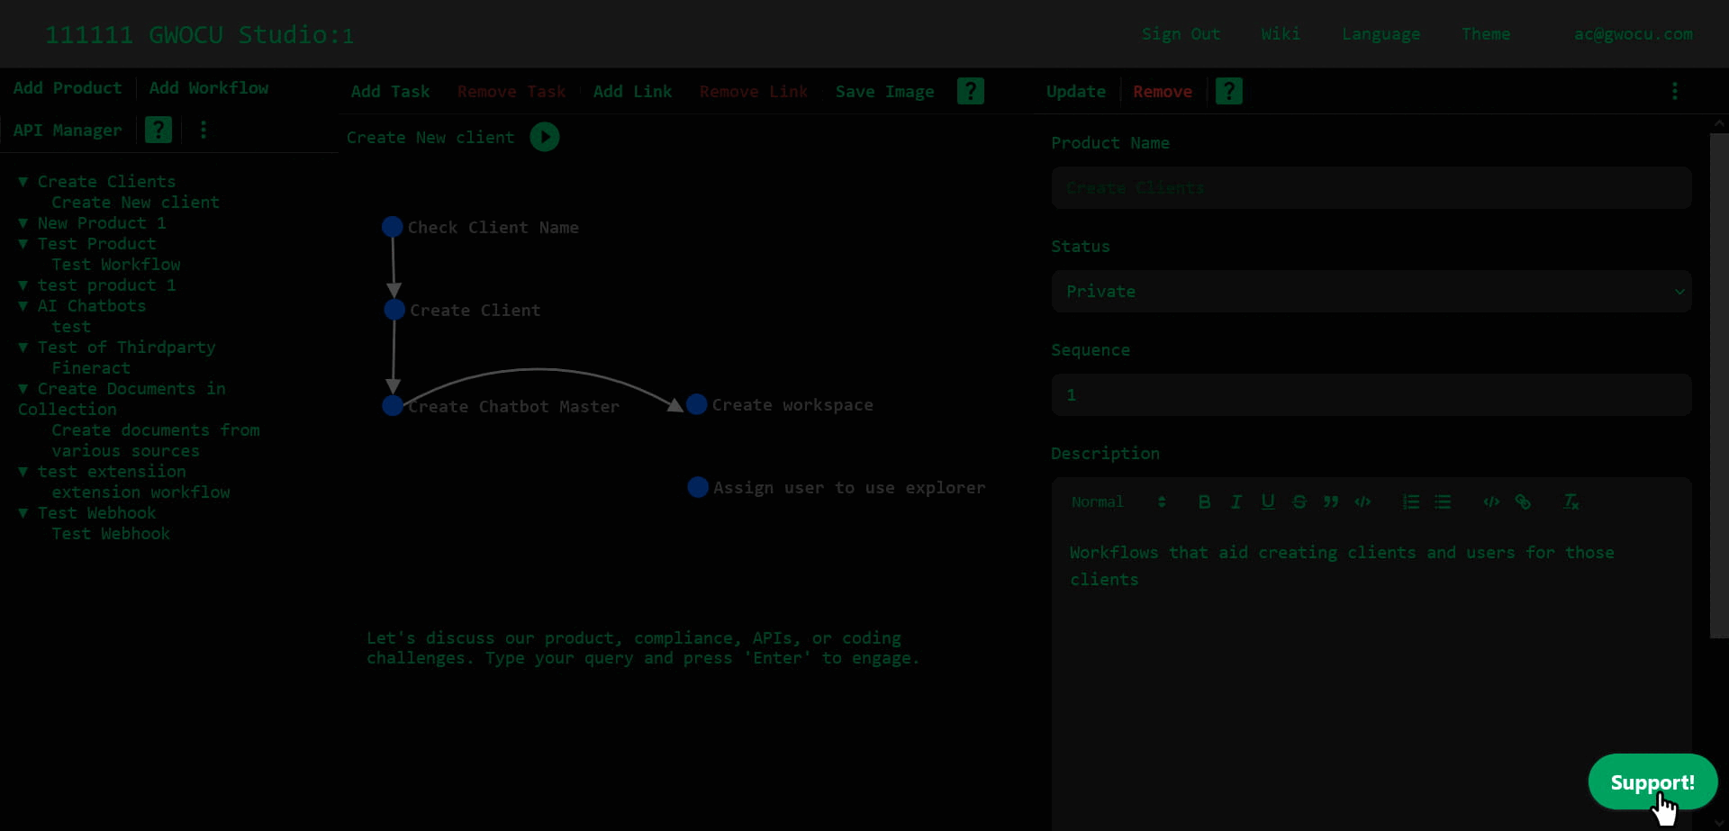Insert ordered list in description
The image size is (1729, 831).
pos(1411,501)
